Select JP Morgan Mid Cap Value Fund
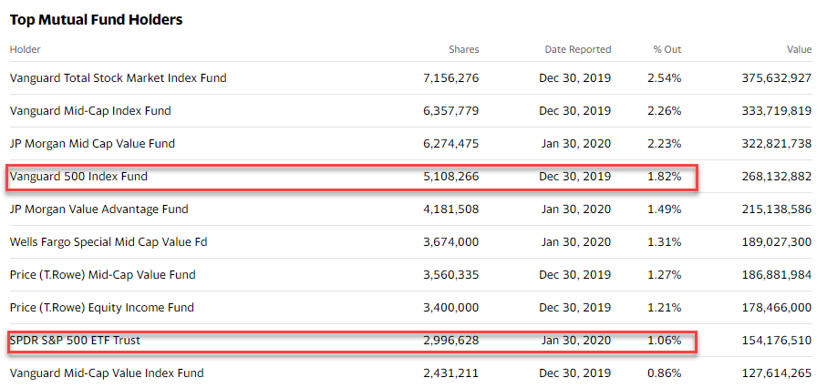The image size is (827, 388). point(92,143)
